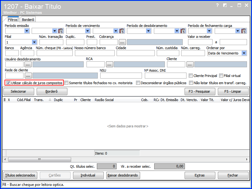Expand second Período emissão date dropdown

click(x=55, y=31)
